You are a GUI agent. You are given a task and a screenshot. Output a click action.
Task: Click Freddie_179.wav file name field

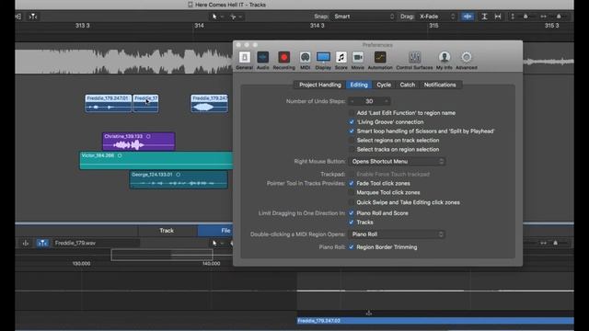pos(96,243)
